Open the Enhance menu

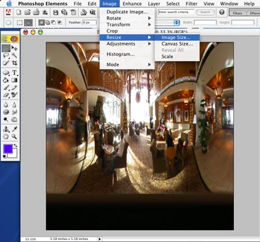click(132, 4)
